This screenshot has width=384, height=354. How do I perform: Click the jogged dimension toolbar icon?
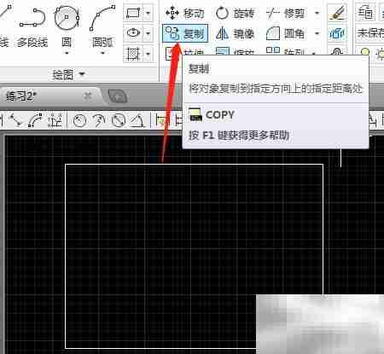[98, 120]
